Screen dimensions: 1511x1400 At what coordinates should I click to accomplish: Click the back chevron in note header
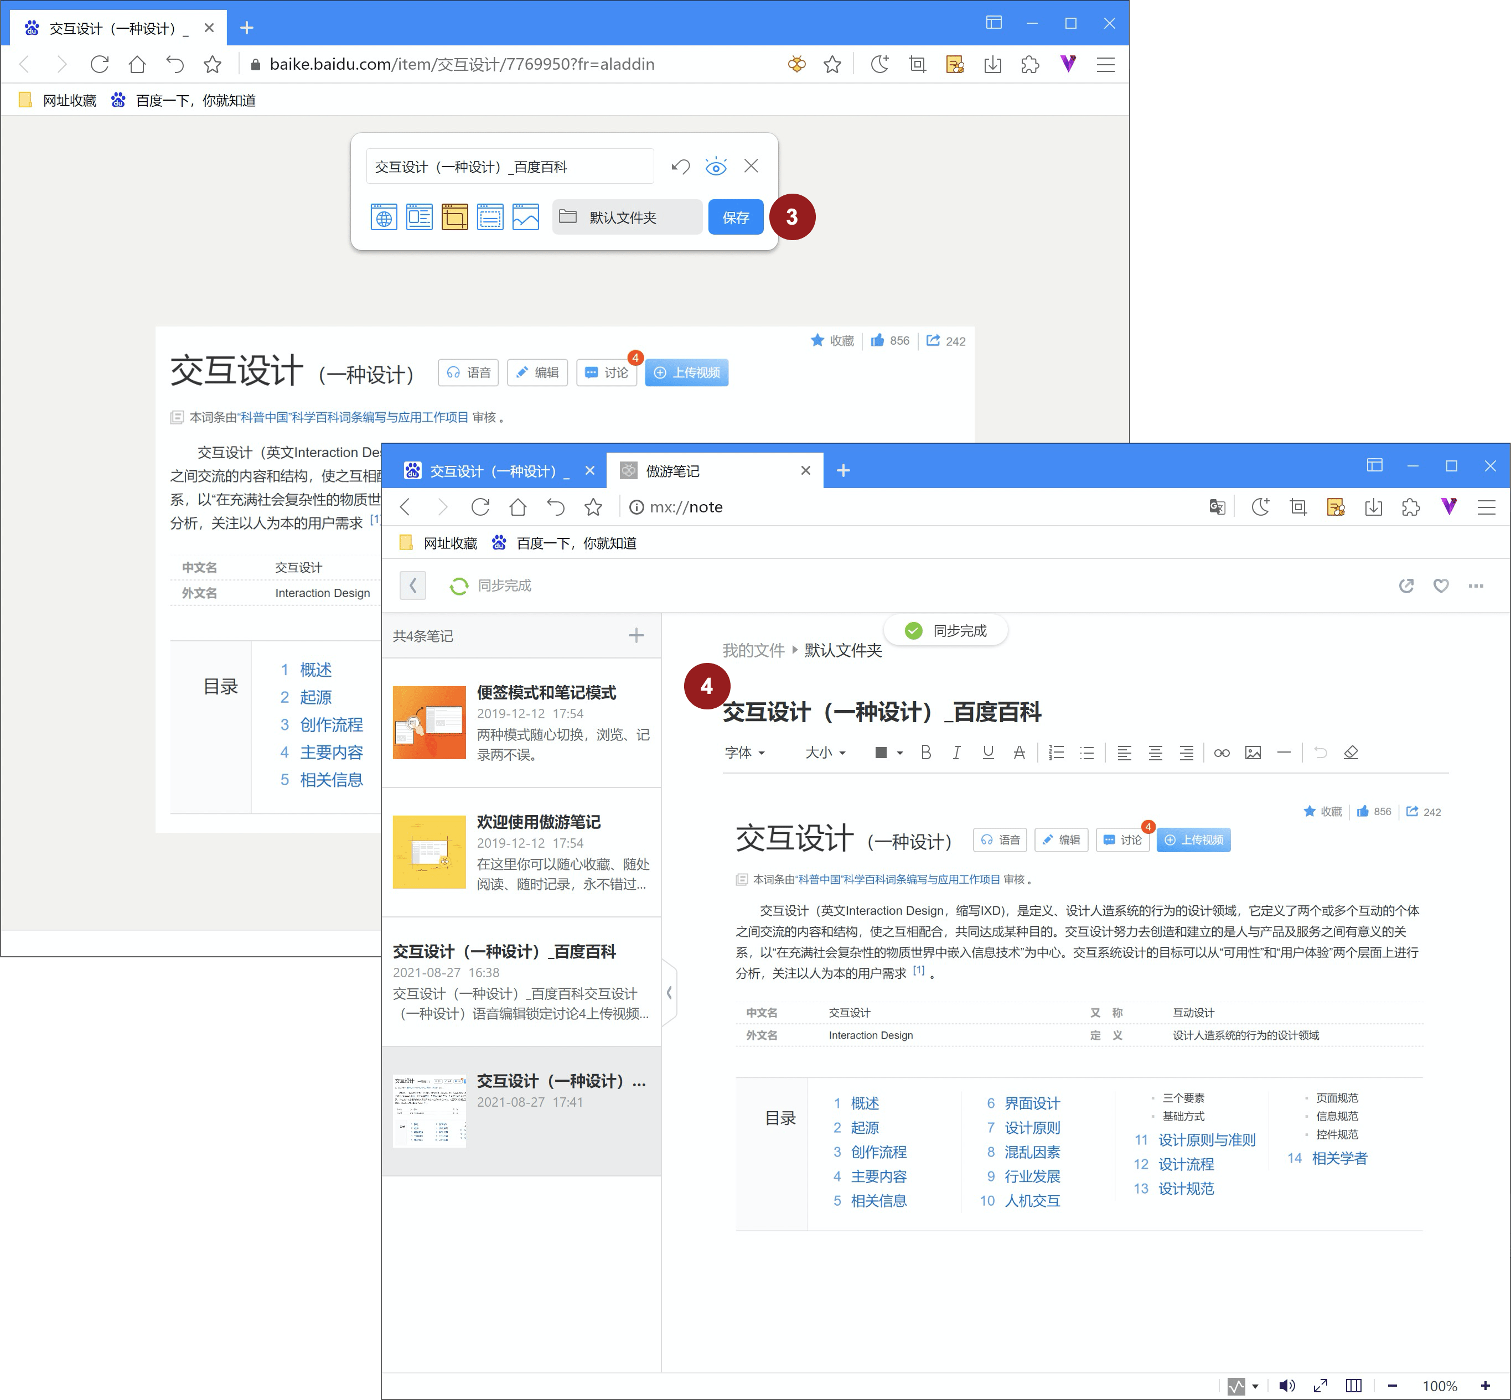[x=413, y=585]
